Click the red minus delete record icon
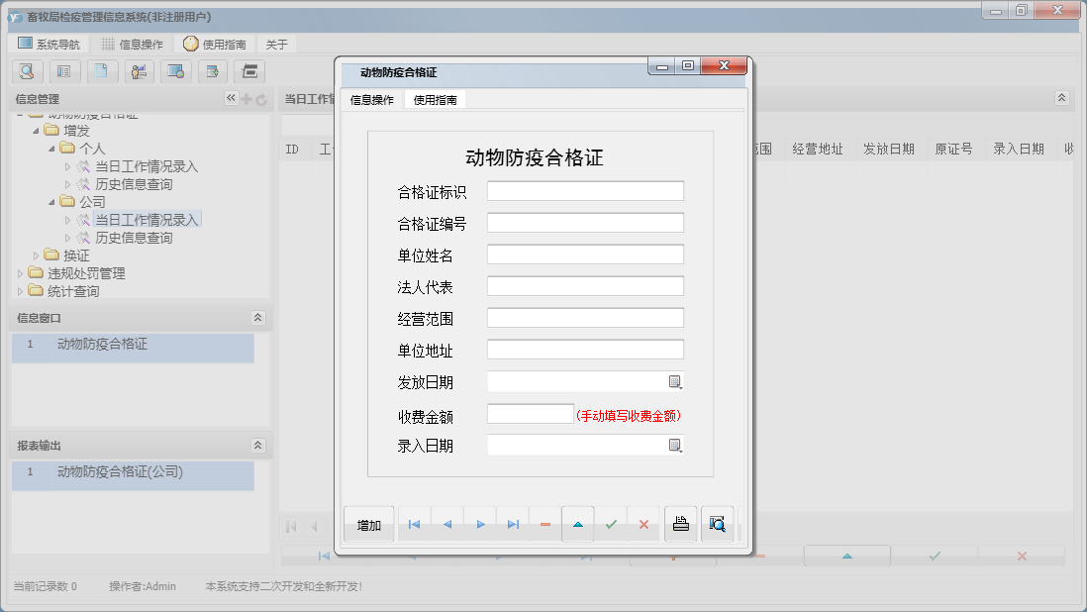 click(544, 524)
